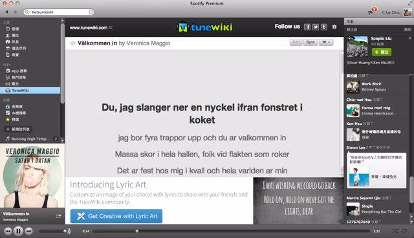Screen dimensions: 414x238
Task: Go forward with the right arrow
Action: [x=16, y=12]
